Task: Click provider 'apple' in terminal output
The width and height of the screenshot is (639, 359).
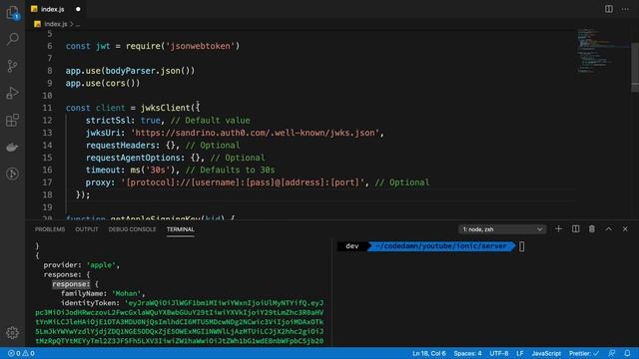Action: (81, 265)
